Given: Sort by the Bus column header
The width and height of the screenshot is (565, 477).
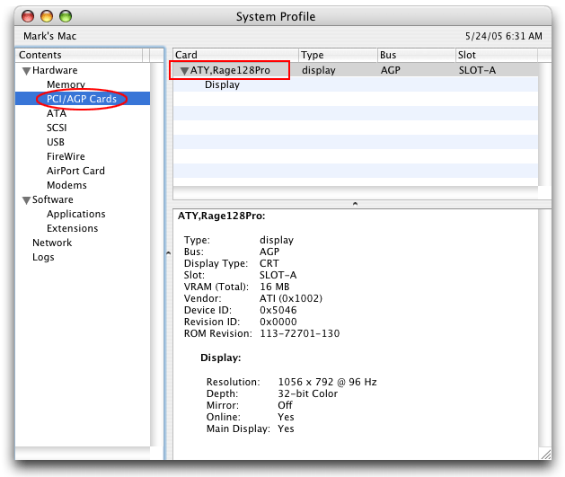Looking at the screenshot, I should pyautogui.click(x=417, y=55).
